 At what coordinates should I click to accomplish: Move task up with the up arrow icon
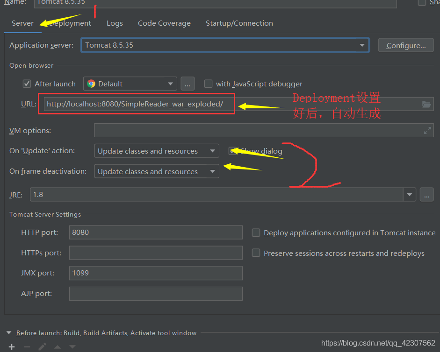coord(58,347)
